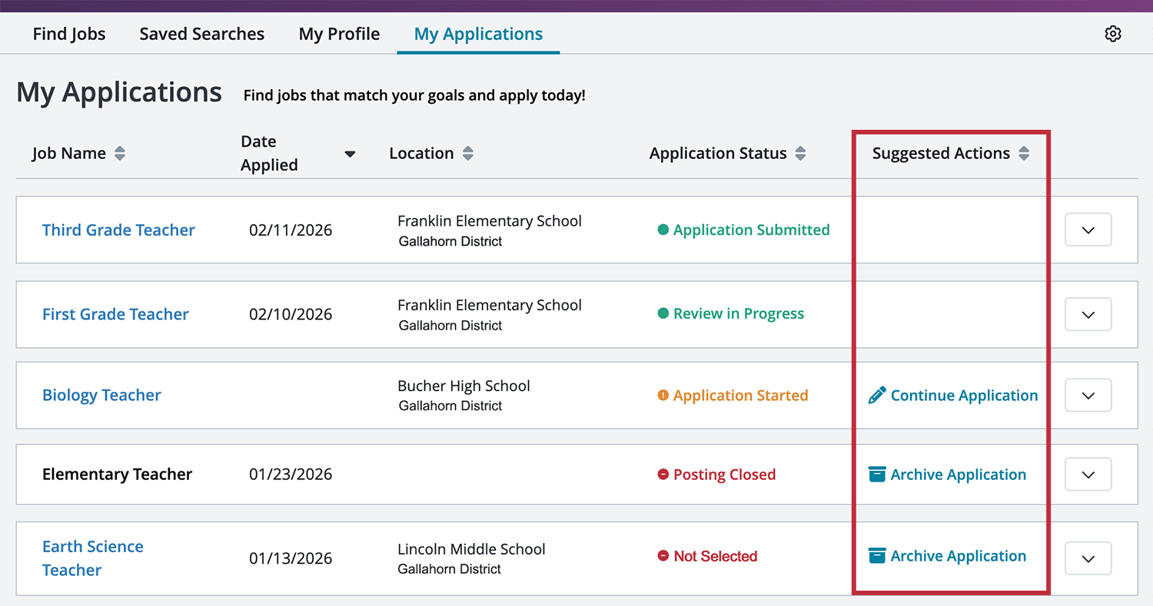Switch to the Find Jobs tab
Viewport: 1153px width, 606px height.
[69, 35]
